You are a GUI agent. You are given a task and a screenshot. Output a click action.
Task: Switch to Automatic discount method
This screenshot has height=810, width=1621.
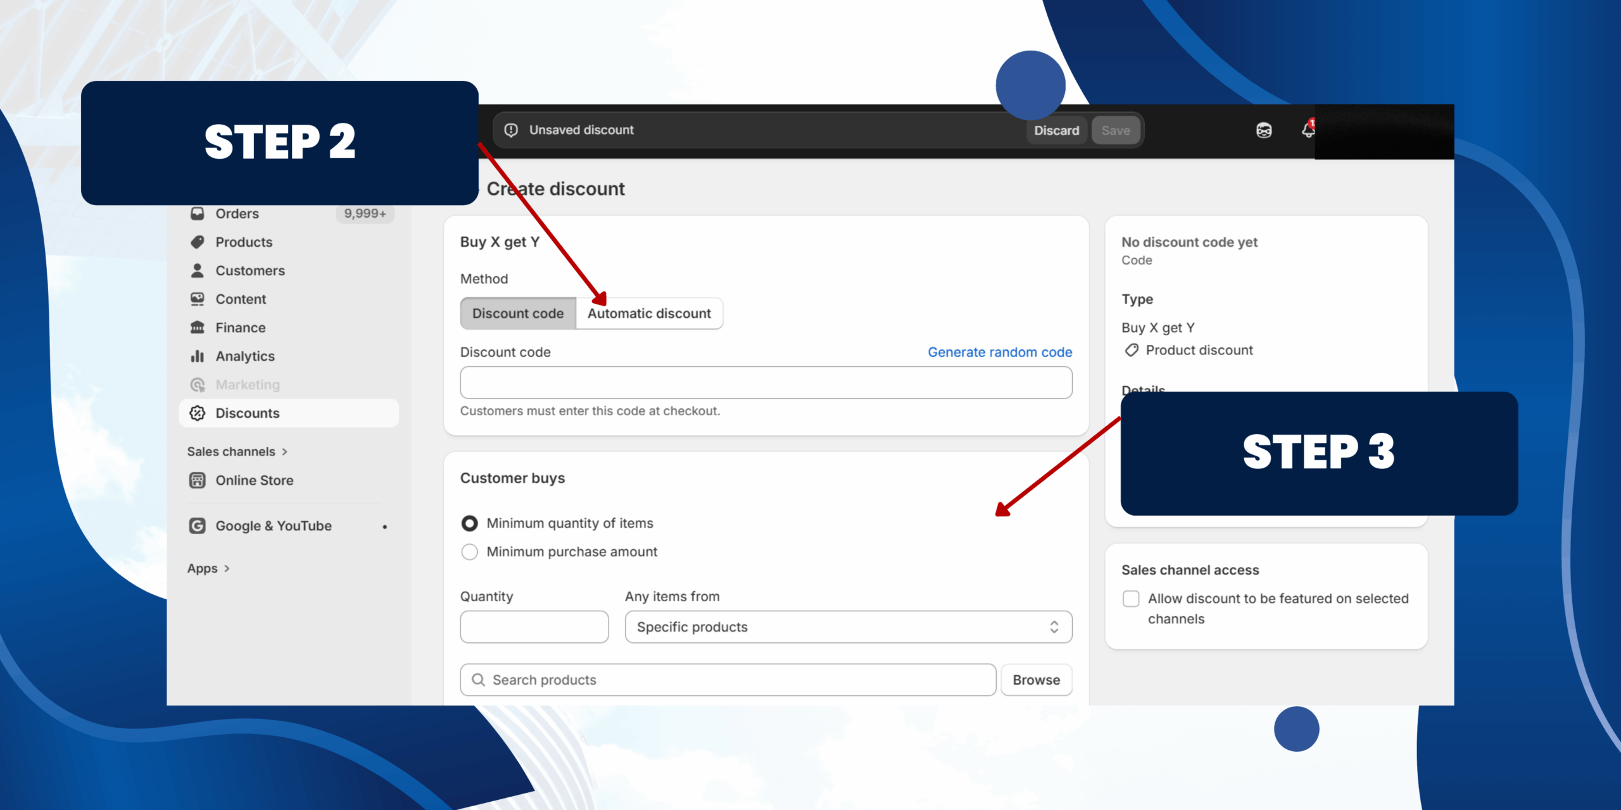pos(649,313)
